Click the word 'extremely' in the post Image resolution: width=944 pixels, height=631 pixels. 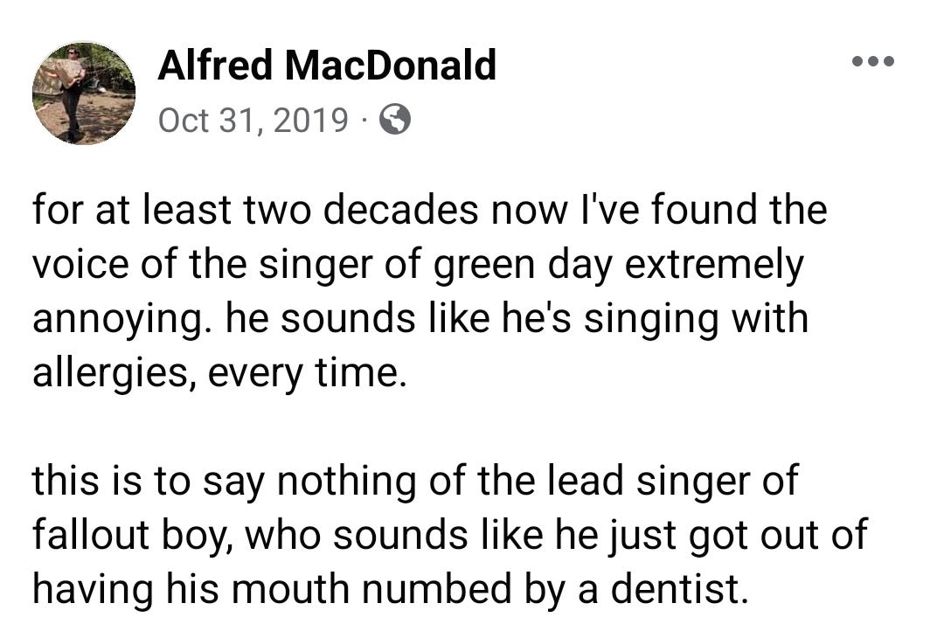tap(714, 264)
